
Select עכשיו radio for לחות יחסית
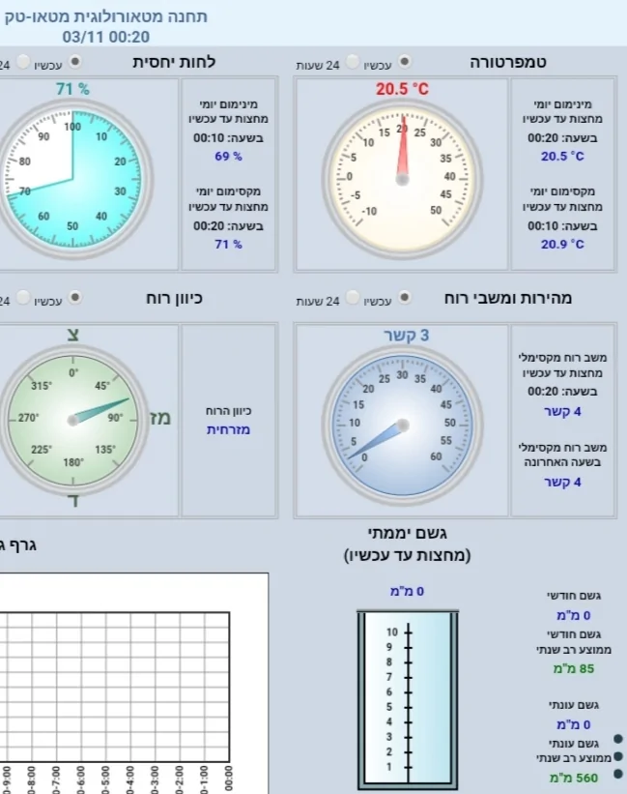tap(73, 64)
